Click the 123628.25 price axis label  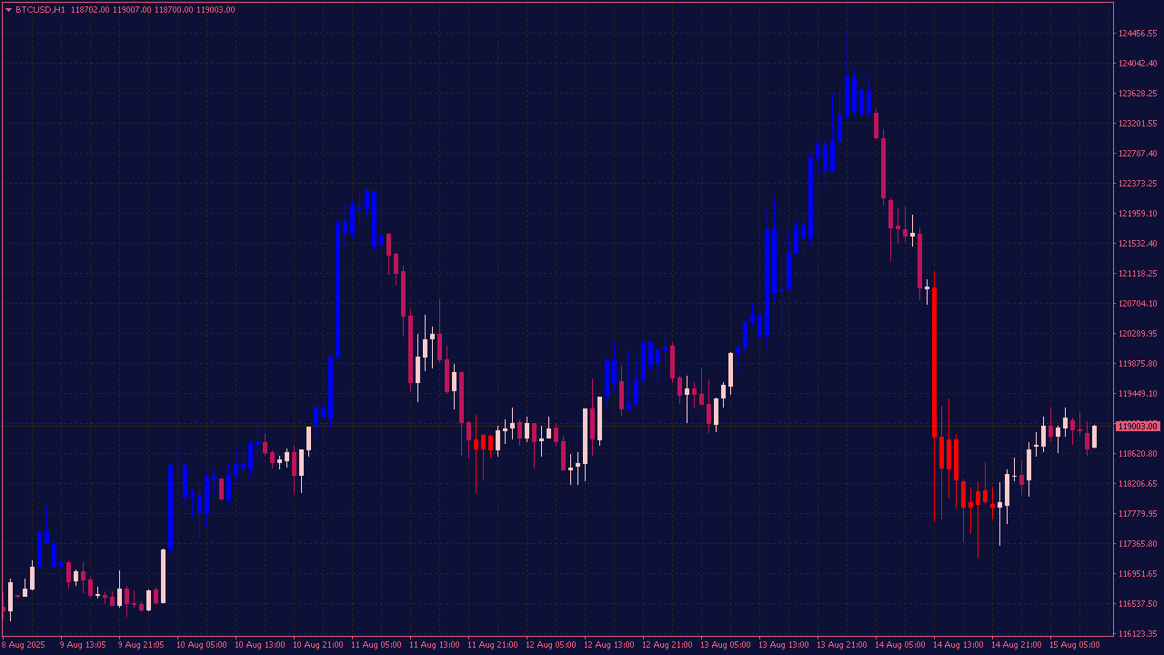[1138, 94]
